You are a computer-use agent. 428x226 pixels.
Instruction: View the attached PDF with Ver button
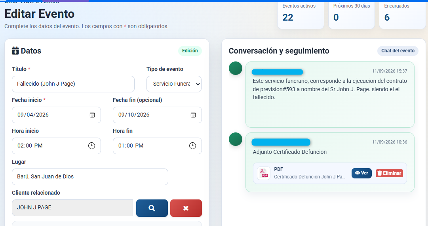(x=361, y=173)
